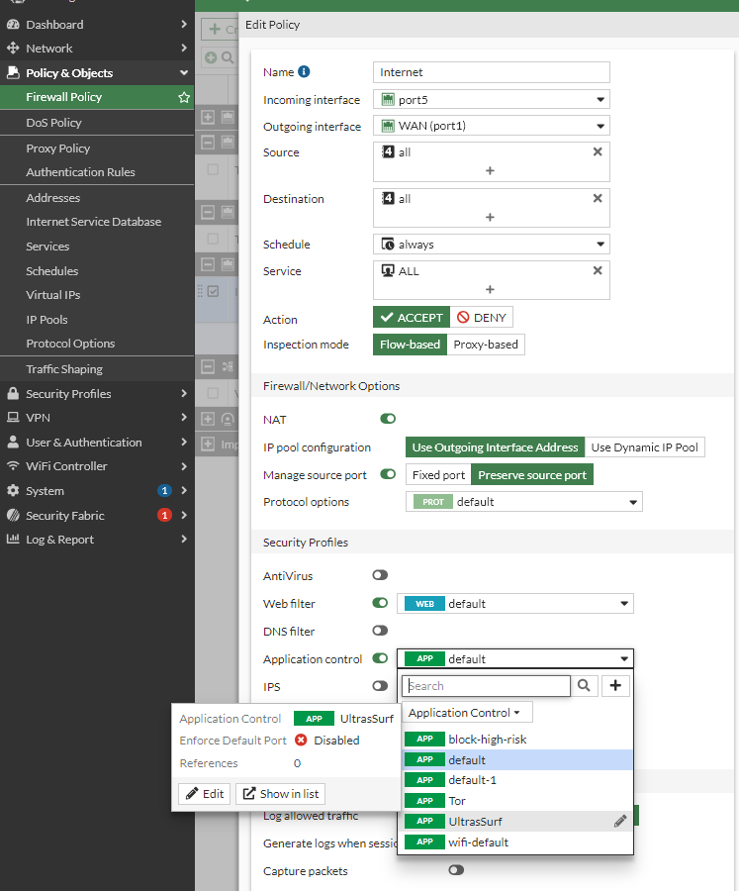
Task: Click the Name text field
Action: click(x=491, y=72)
